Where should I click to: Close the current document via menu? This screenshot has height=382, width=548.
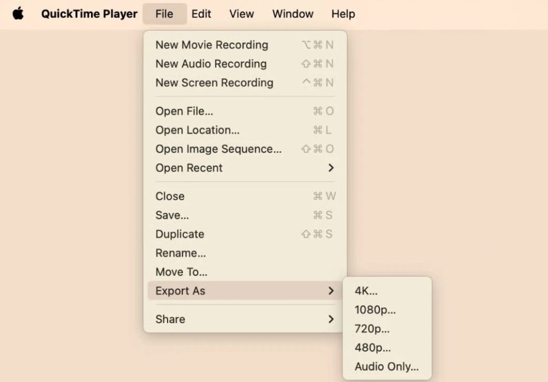(x=170, y=196)
